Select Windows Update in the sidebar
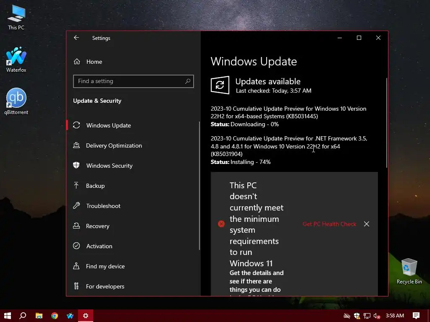This screenshot has height=322, width=430. pyautogui.click(x=133, y=125)
